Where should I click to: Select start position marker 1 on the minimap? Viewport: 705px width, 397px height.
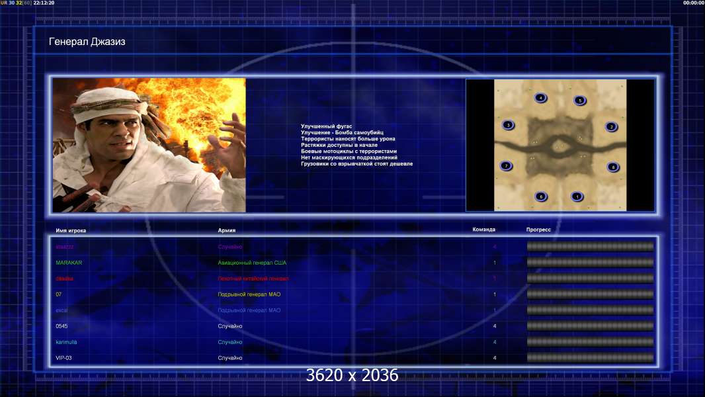pos(577,197)
